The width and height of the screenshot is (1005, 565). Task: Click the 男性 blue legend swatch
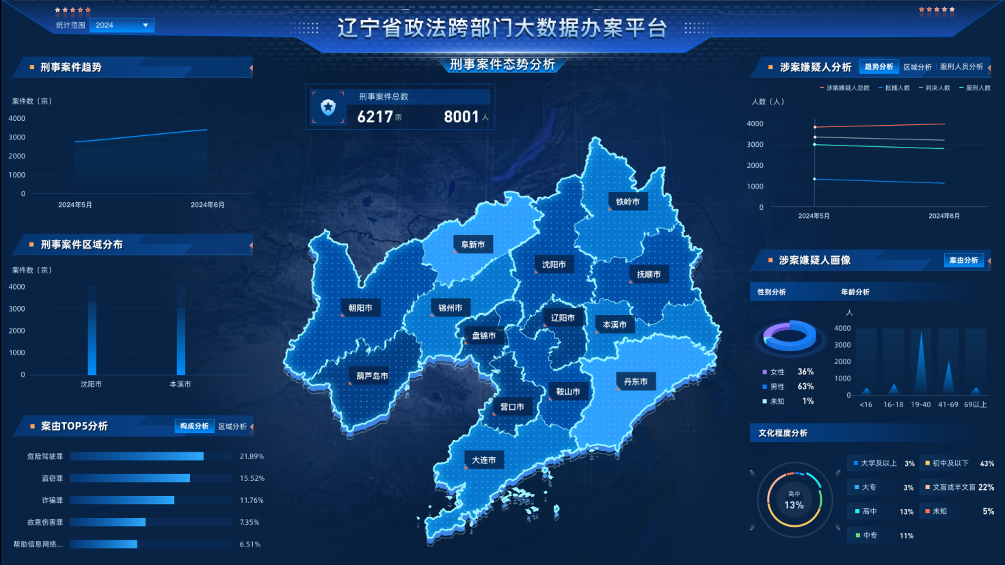point(764,387)
